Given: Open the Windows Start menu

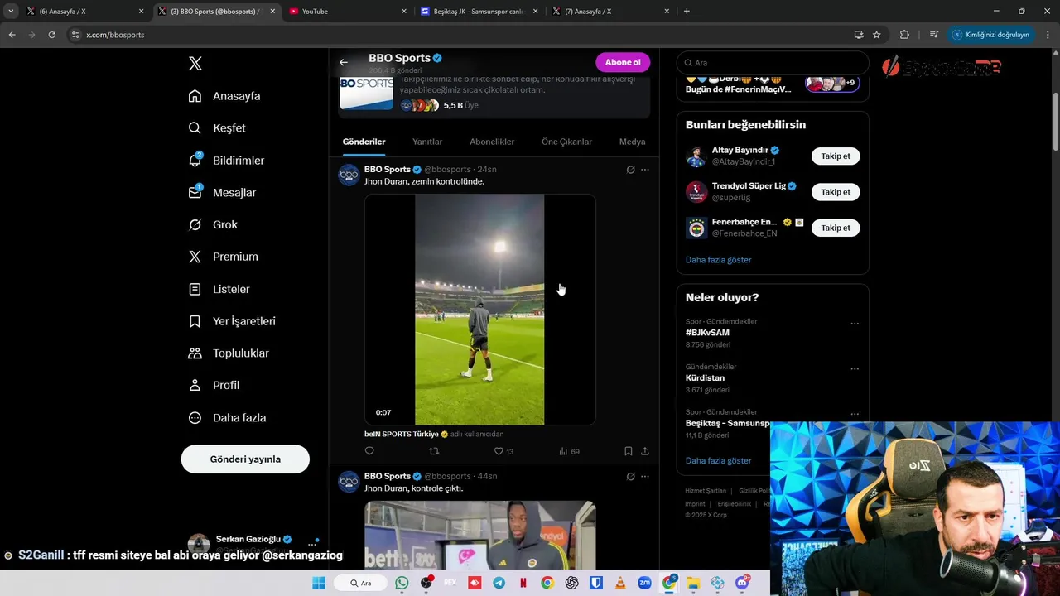Looking at the screenshot, I should click(x=319, y=583).
